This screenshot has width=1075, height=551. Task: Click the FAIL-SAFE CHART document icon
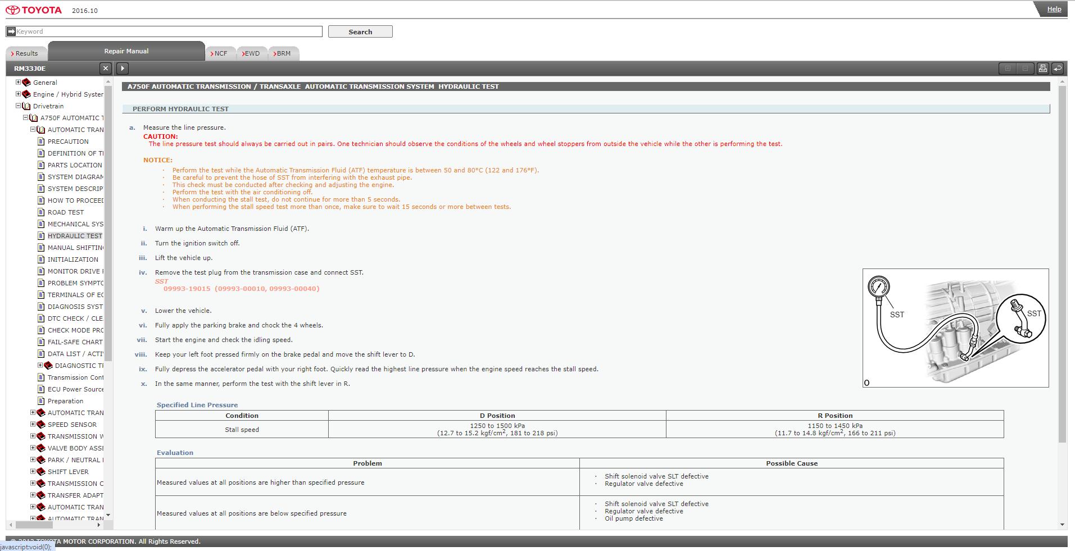point(41,342)
